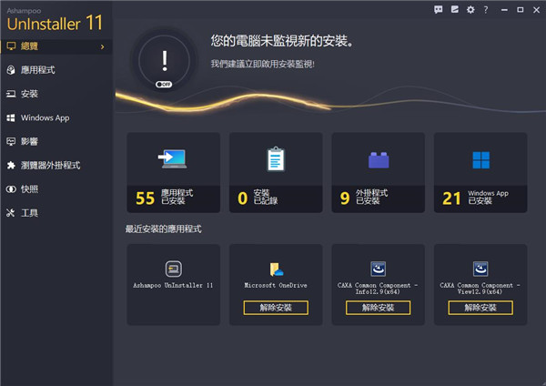Click the Microsoft OneDrive name label
The image size is (546, 386).
click(276, 285)
